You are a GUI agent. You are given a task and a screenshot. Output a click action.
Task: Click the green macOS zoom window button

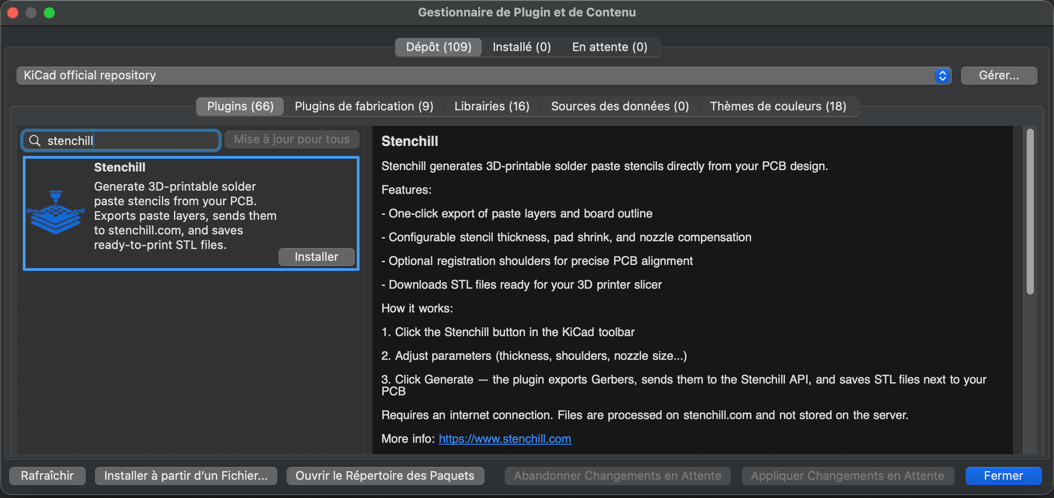point(49,13)
